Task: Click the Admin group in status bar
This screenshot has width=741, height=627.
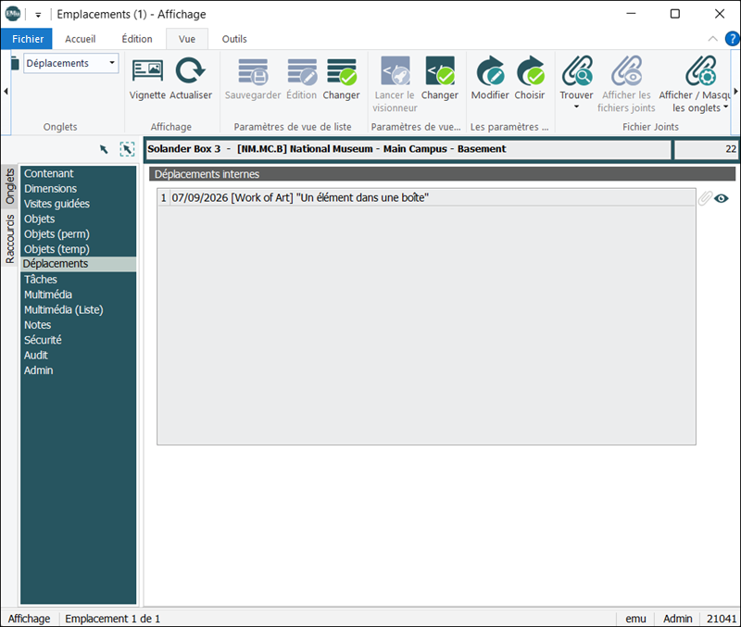Action: [x=678, y=619]
